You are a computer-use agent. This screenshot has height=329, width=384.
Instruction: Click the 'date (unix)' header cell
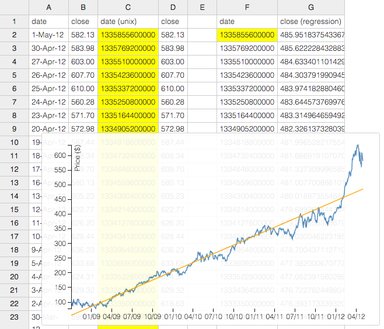[128, 22]
